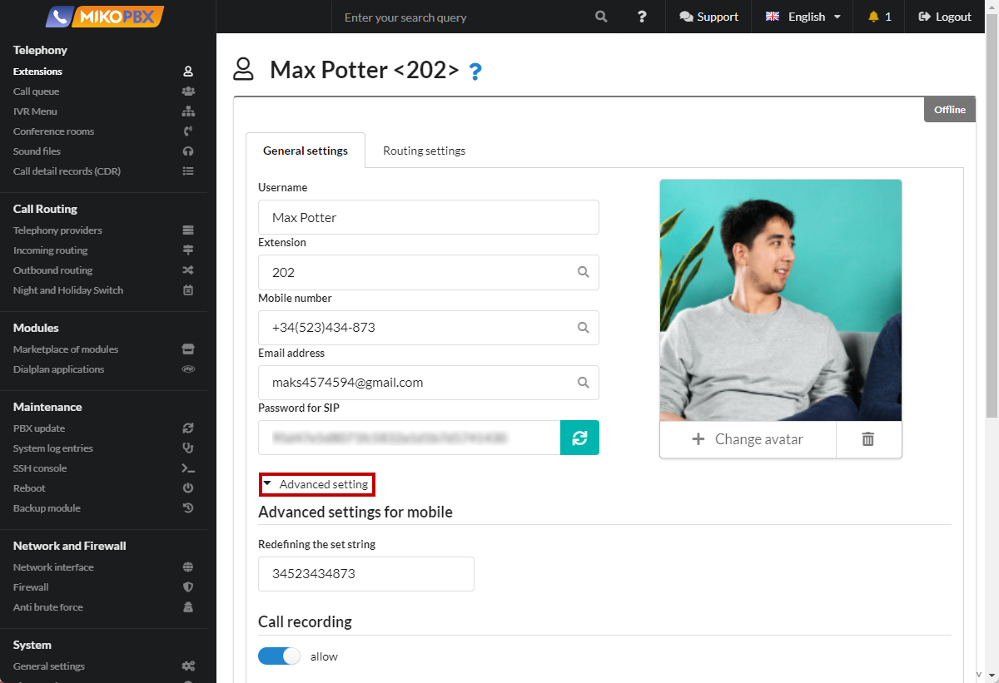
Task: Select the General settings tab
Action: coord(306,151)
